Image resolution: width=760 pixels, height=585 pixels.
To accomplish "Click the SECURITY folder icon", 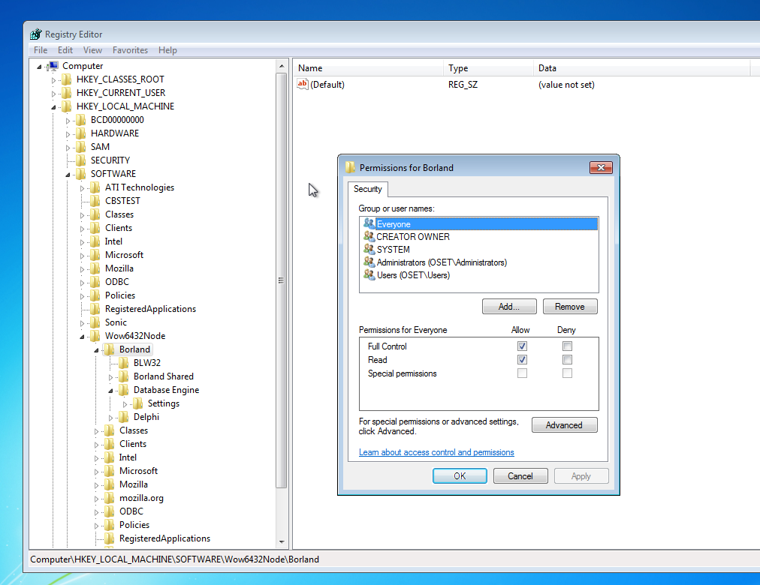I will pos(81,160).
